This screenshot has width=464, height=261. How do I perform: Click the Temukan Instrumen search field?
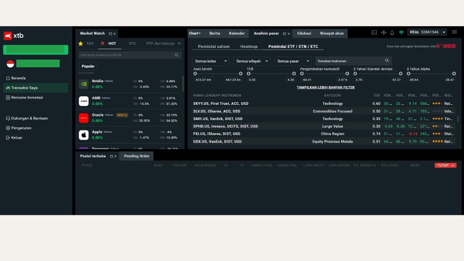pyautogui.click(x=354, y=61)
